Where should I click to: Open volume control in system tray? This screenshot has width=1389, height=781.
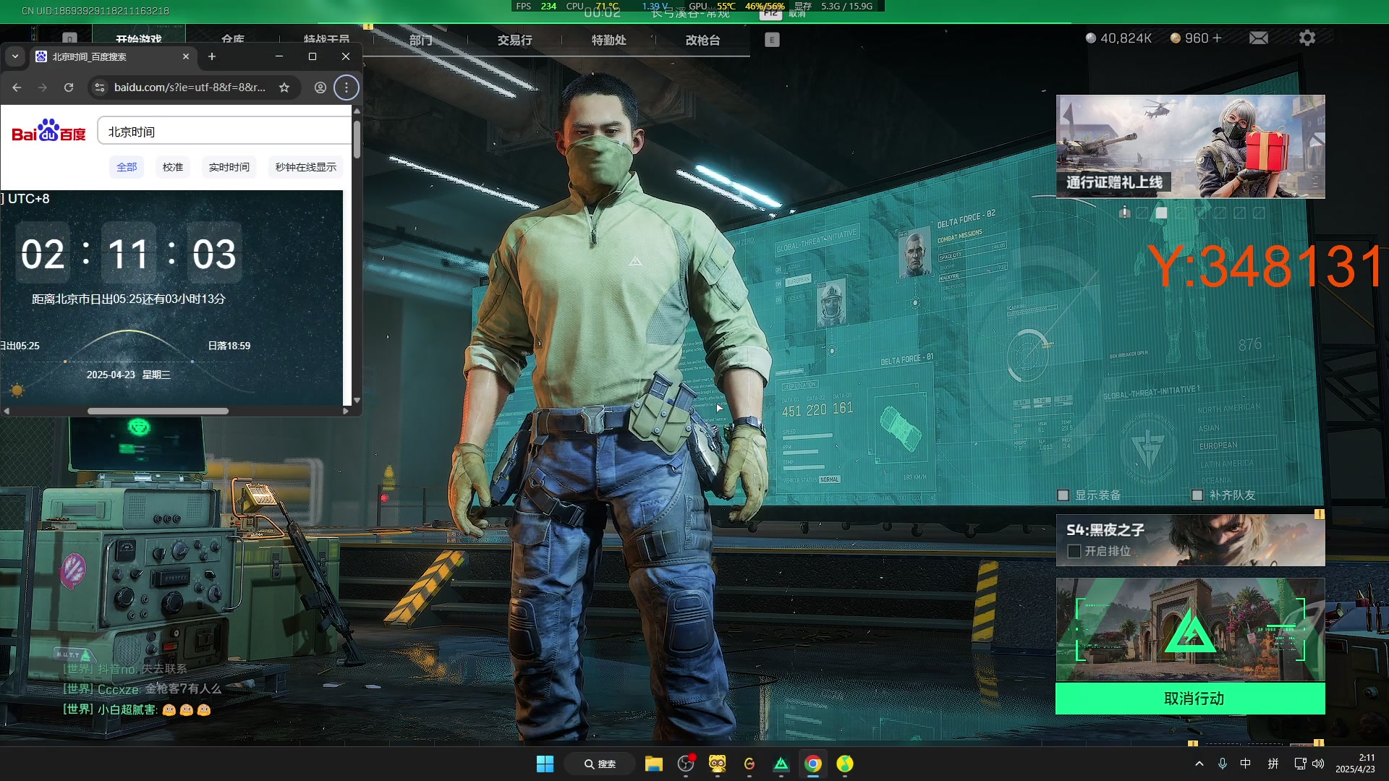[1318, 764]
